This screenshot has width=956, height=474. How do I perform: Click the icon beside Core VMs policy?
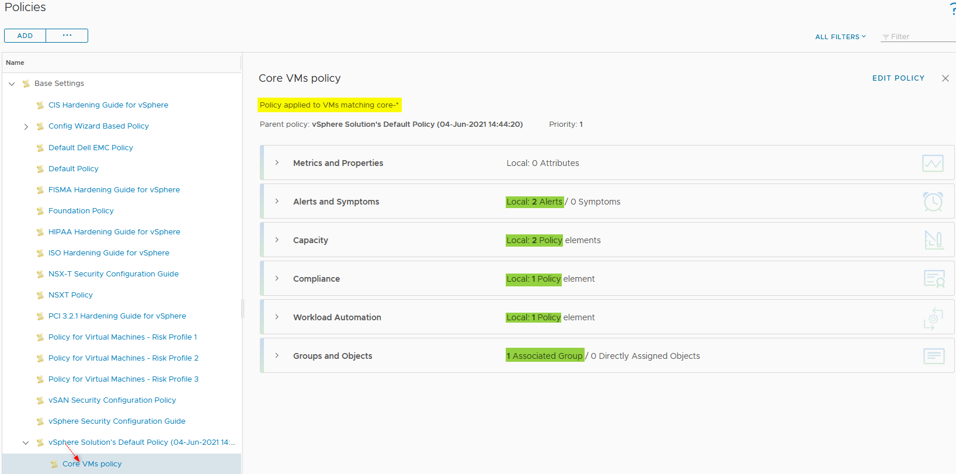coord(54,464)
